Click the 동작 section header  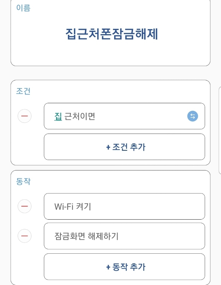(23, 182)
